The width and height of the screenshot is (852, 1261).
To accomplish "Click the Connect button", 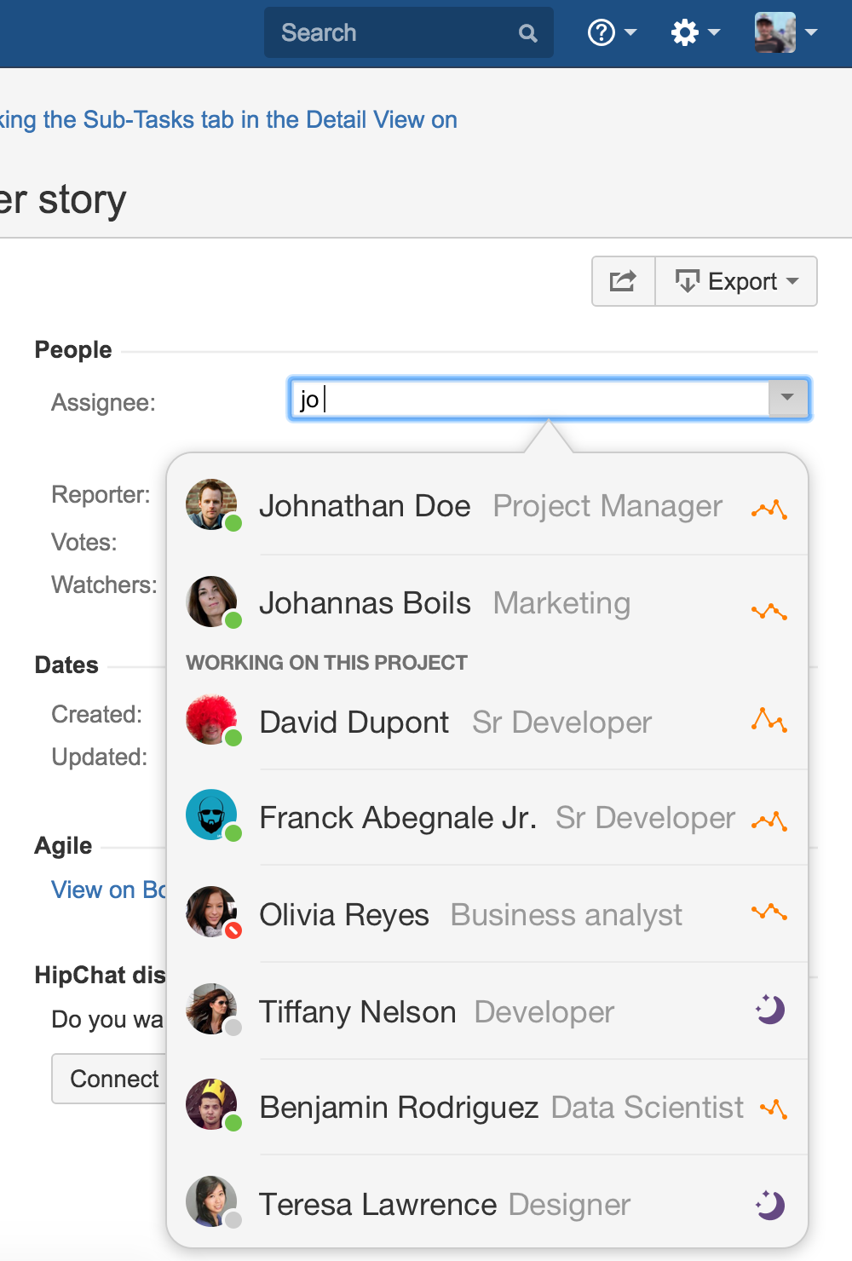I will tap(113, 1079).
